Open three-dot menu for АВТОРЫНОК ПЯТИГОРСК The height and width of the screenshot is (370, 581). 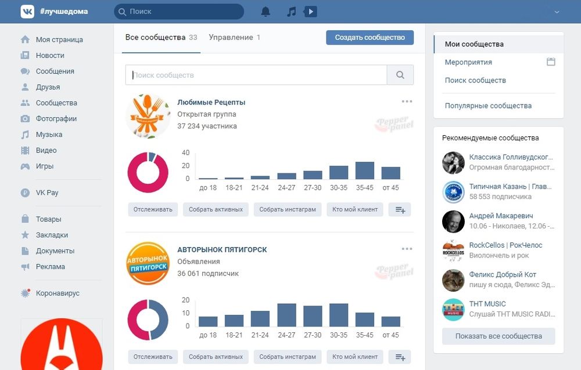(x=407, y=249)
